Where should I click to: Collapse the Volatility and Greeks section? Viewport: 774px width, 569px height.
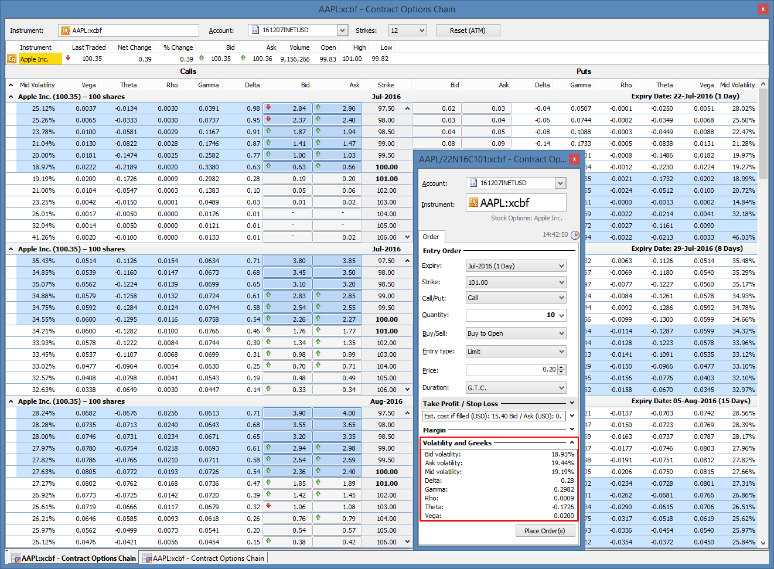(x=572, y=443)
